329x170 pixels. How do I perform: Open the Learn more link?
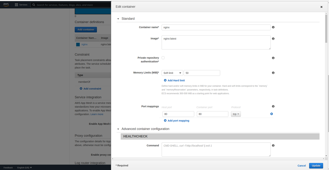point(97,114)
